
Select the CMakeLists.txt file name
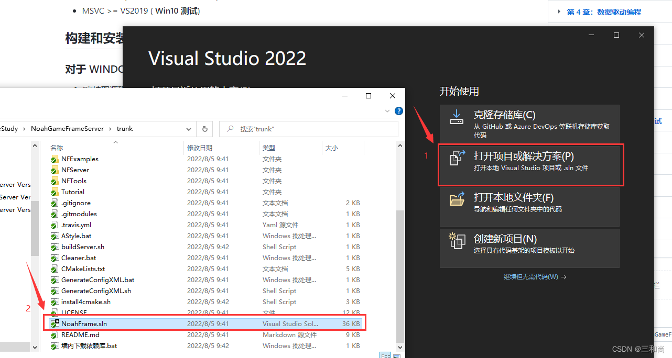[x=83, y=269]
